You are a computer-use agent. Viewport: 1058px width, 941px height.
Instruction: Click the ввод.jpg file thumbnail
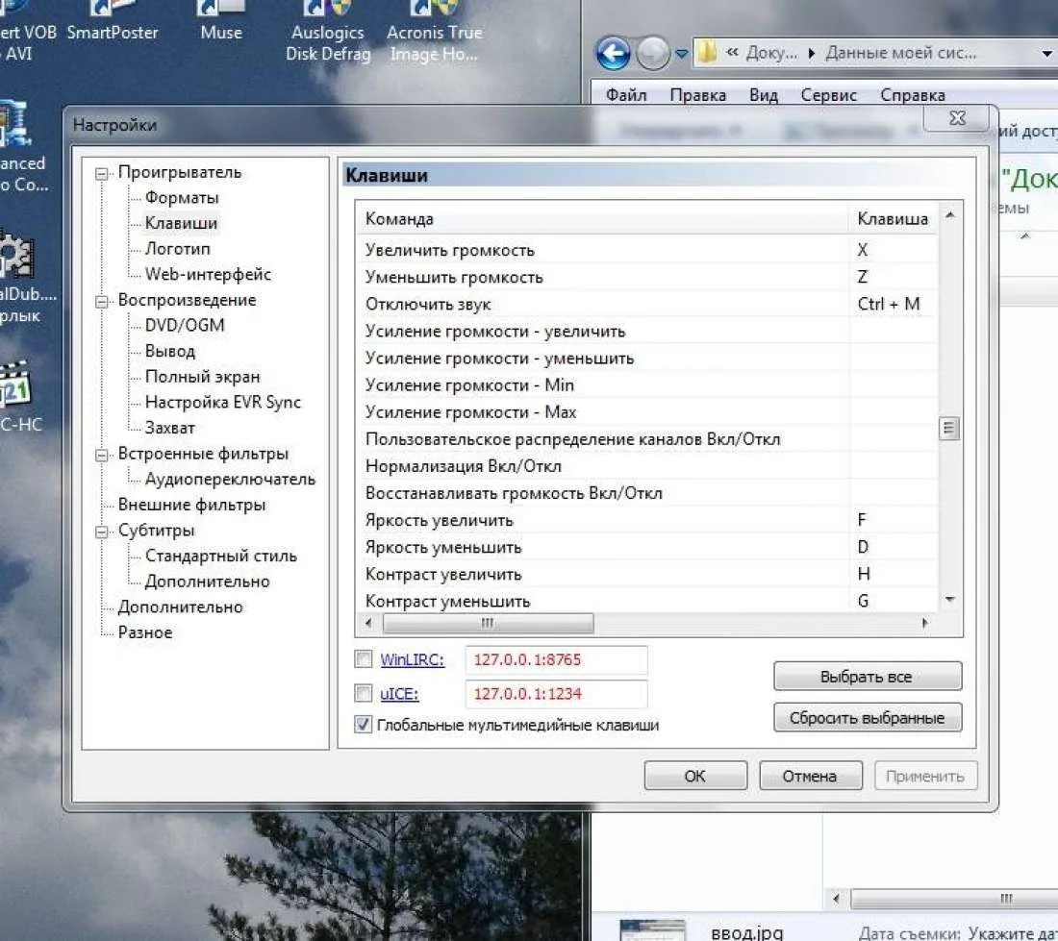[x=651, y=929]
